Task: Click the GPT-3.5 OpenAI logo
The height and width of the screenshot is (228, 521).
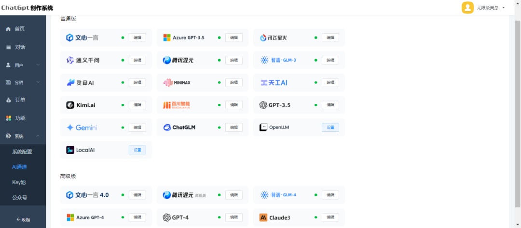Action: pos(263,105)
